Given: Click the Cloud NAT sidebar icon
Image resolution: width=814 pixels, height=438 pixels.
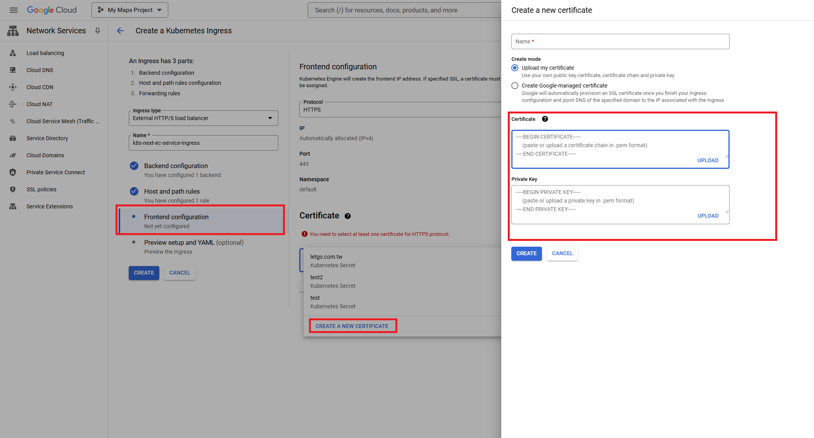Looking at the screenshot, I should point(13,104).
